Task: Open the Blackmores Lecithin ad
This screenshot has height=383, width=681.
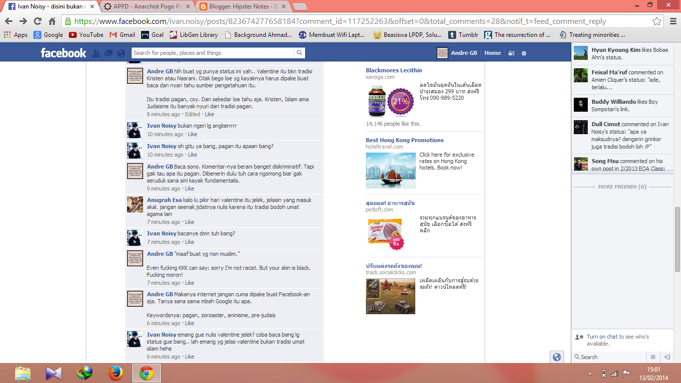Action: pyautogui.click(x=394, y=70)
